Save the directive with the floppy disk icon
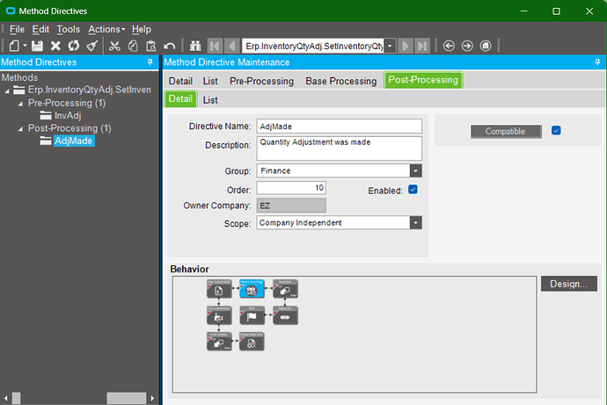The height and width of the screenshot is (405, 607). pyautogui.click(x=37, y=46)
